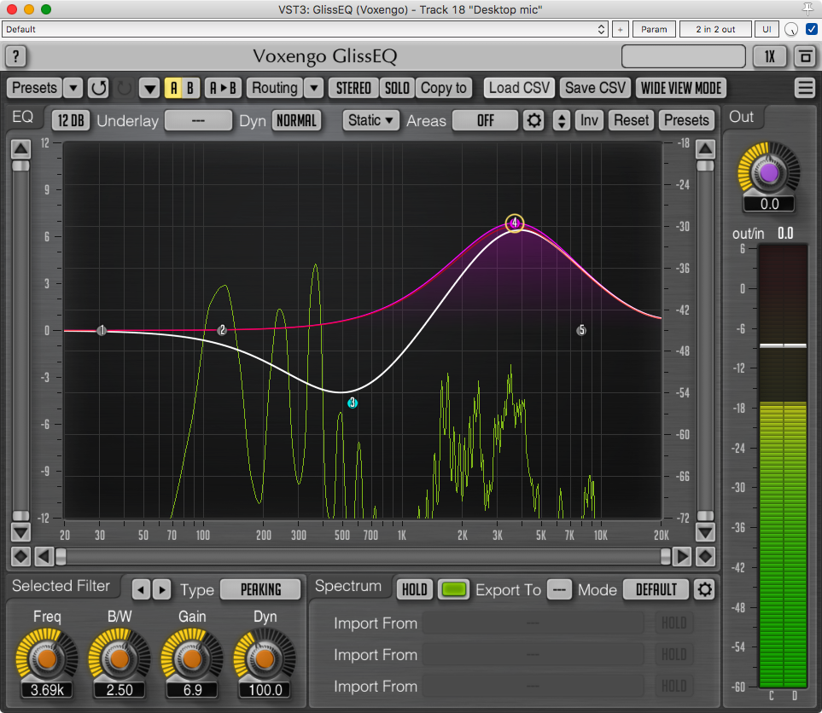Screen dimensions: 822x713
Task: Open Static mode dropdown
Action: click(370, 120)
